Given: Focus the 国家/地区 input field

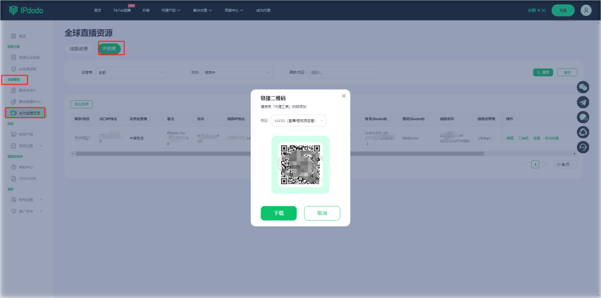Looking at the screenshot, I should click(343, 72).
